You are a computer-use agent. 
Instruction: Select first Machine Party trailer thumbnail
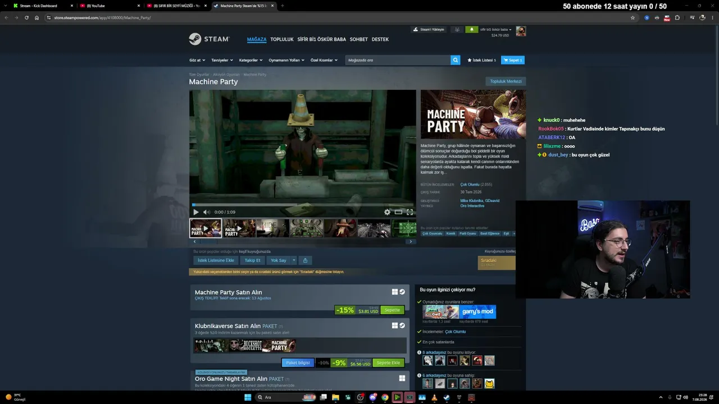click(206, 228)
